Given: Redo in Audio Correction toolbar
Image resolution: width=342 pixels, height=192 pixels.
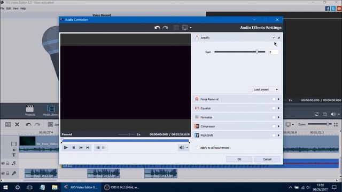Looking at the screenshot, I should click(165, 28).
